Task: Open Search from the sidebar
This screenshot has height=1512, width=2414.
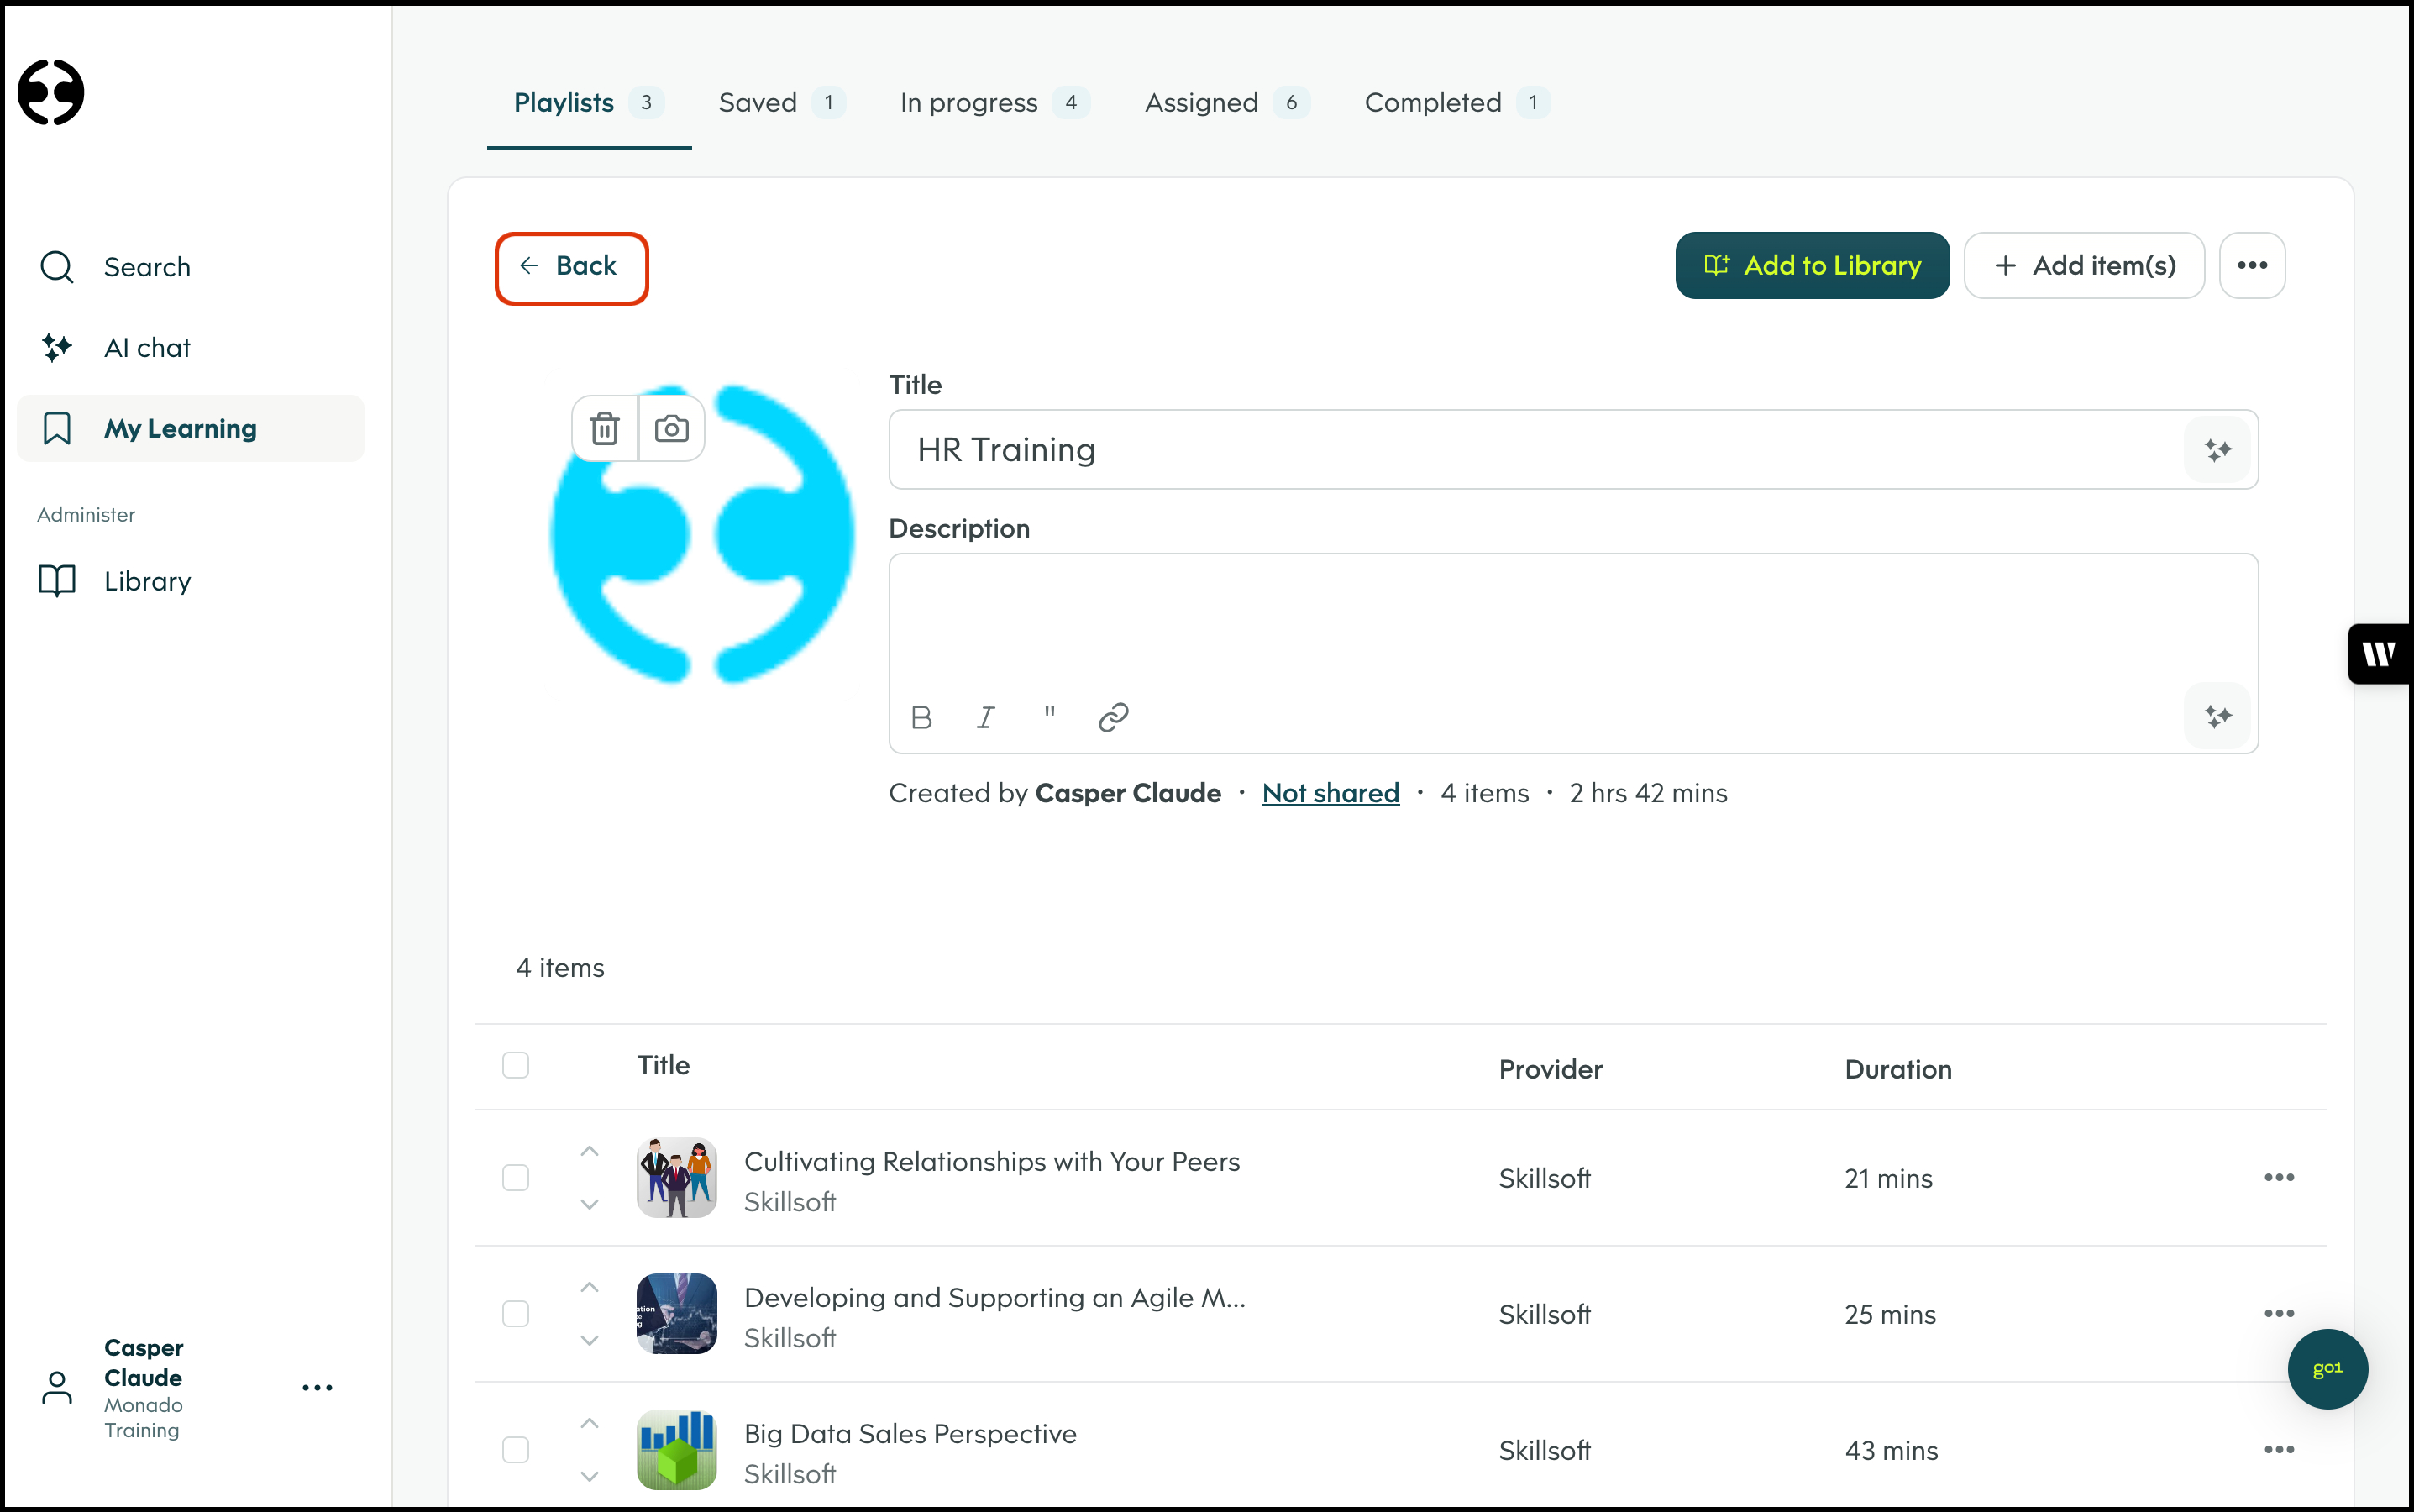Action: pos(190,267)
